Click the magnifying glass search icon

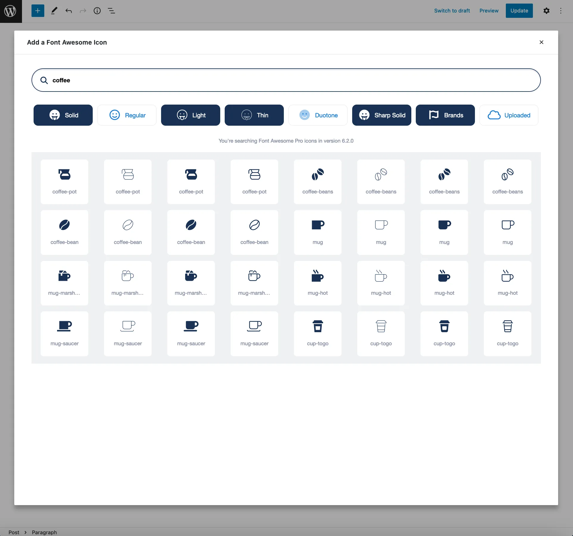(44, 80)
